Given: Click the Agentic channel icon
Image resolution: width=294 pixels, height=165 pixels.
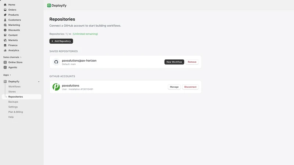Looking at the screenshot, I should pyautogui.click(x=5, y=67).
